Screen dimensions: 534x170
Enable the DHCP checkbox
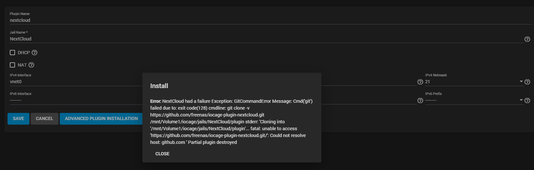click(x=12, y=53)
